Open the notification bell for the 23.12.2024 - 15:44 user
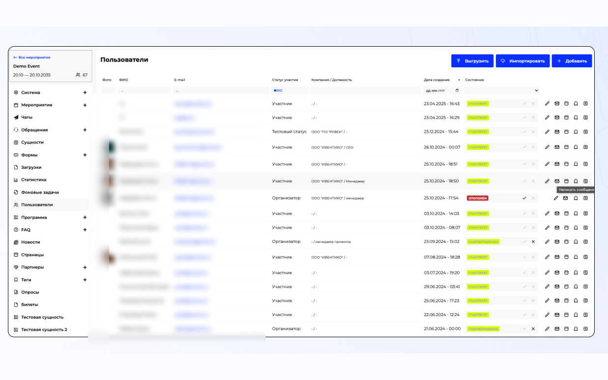 coord(576,132)
